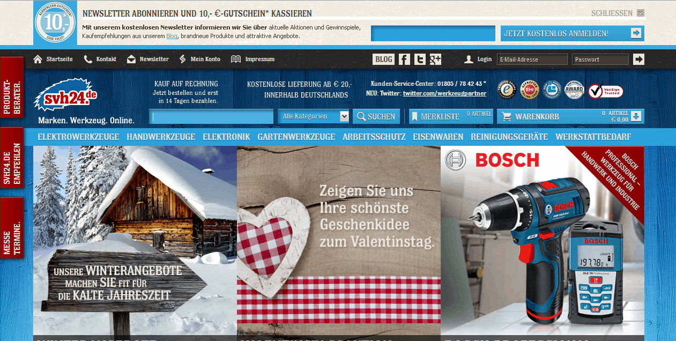Open the Elektronik menu
The width and height of the screenshot is (676, 341).
point(226,137)
